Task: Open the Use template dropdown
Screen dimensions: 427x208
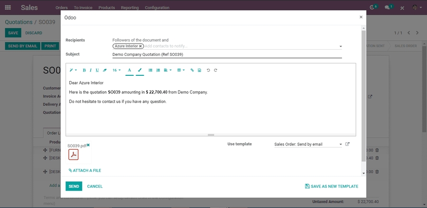Action: tap(308, 144)
